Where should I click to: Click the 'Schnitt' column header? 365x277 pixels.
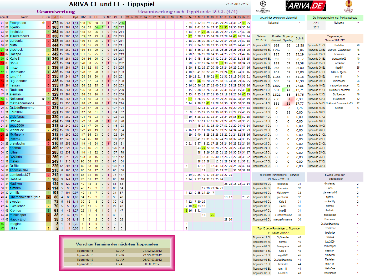click(300, 38)
